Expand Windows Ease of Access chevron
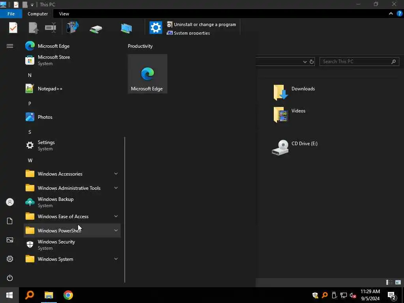The image size is (404, 303). 116,217
